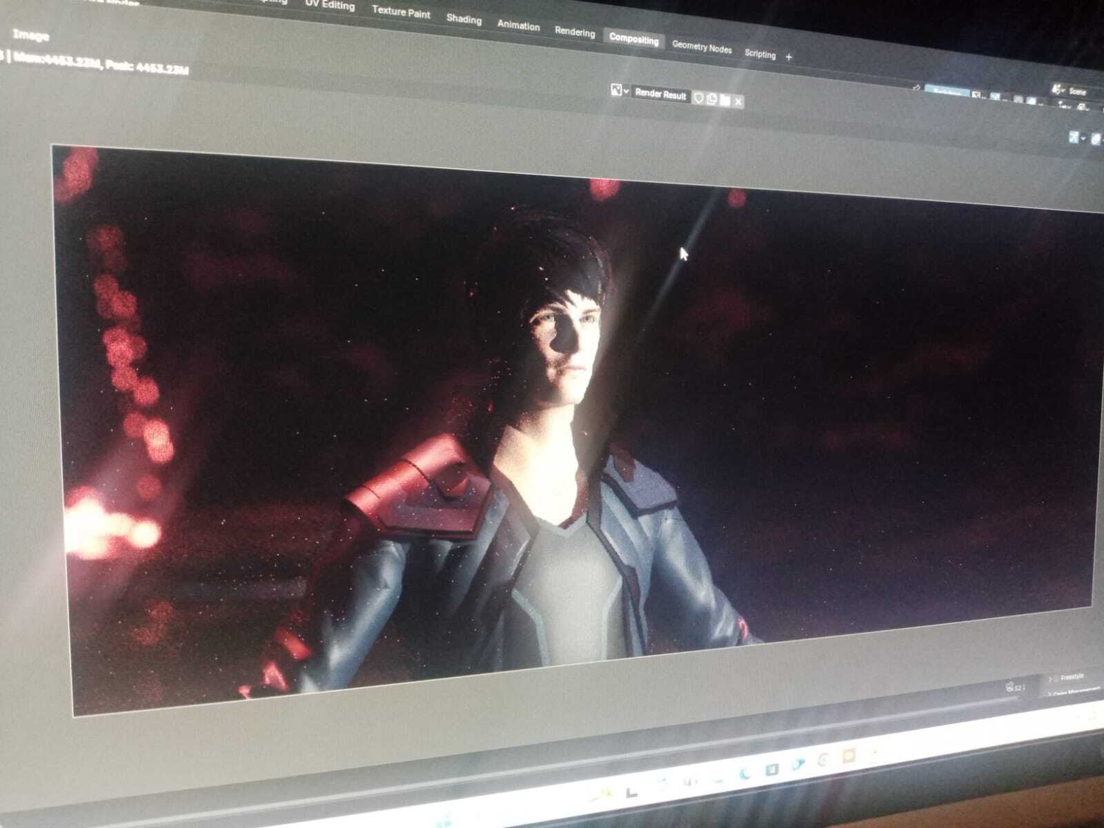
Task: Open the image browse dropdown beside Render Result
Action: tap(619, 90)
